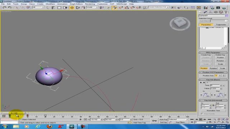
Task: Collapse the PRS Parameters rollout
Action: point(213,53)
